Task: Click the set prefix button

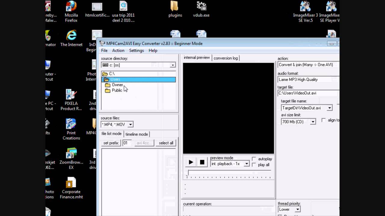Action: 111,143
